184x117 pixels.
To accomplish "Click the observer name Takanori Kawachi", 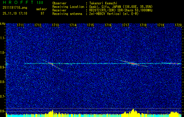I will click(x=103, y=3).
